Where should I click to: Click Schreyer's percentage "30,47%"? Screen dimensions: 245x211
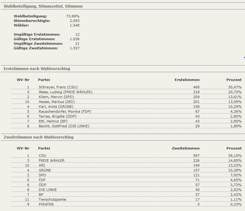click(235, 87)
